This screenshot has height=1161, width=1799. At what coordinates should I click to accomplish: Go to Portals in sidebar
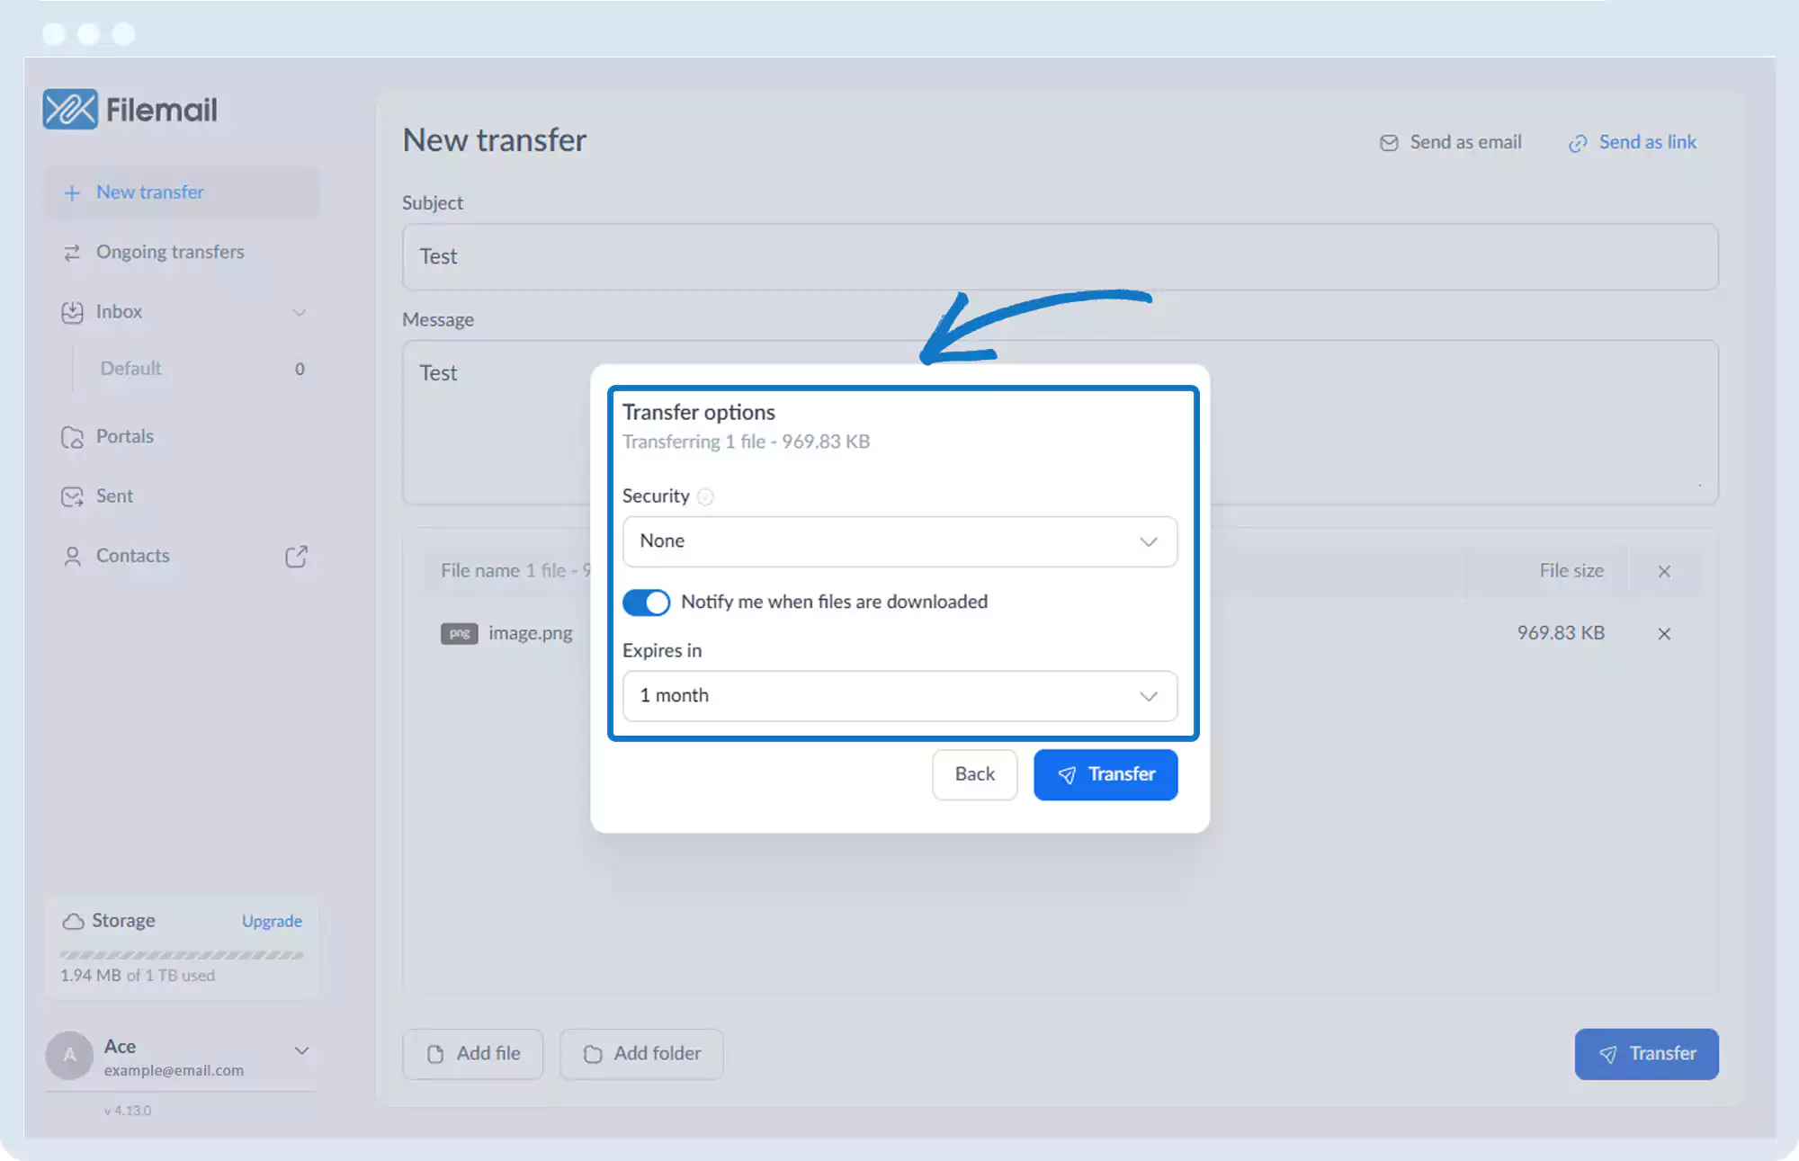click(x=124, y=437)
